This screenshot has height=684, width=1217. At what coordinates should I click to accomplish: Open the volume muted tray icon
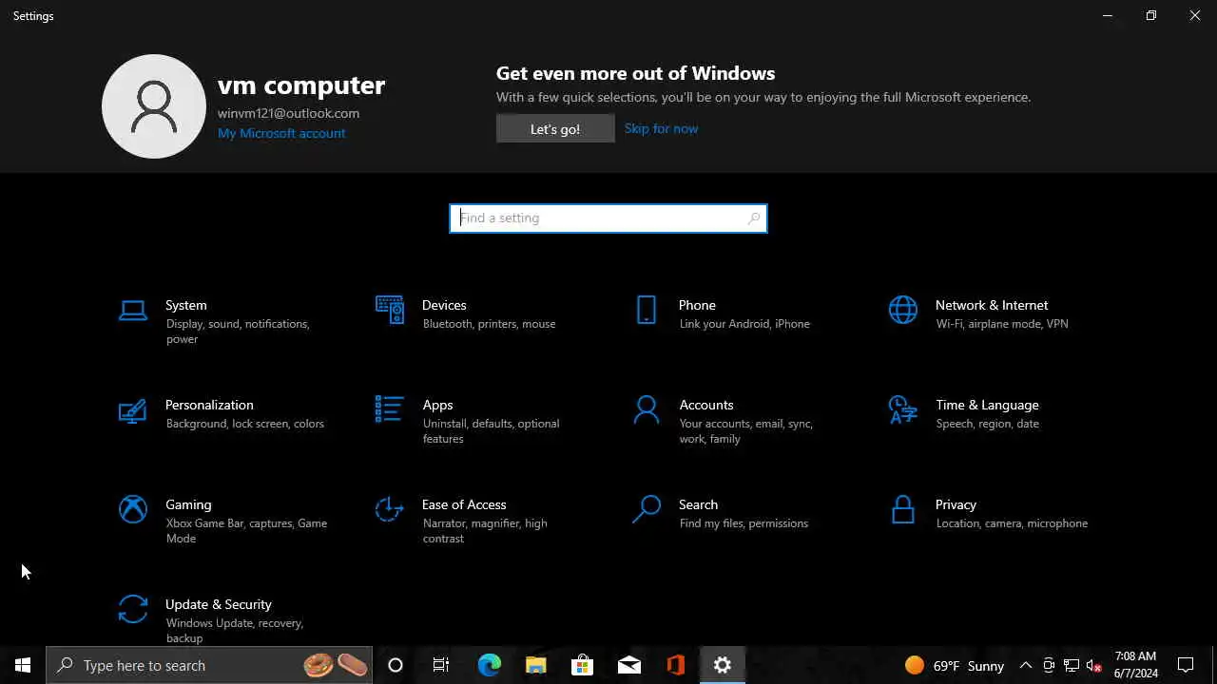click(x=1094, y=665)
